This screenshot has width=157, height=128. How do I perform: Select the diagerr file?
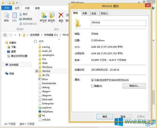[x=44, y=91]
